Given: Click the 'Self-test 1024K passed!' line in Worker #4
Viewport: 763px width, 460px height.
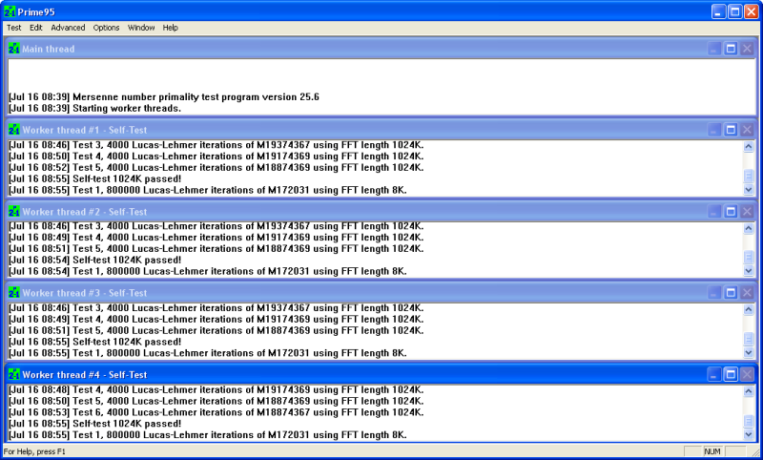Looking at the screenshot, I should click(x=94, y=424).
